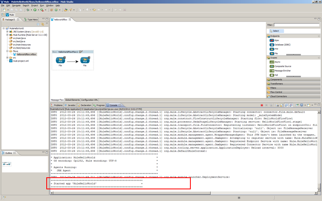Open the Navigate menu
322x201 pixels.
coord(16,6)
